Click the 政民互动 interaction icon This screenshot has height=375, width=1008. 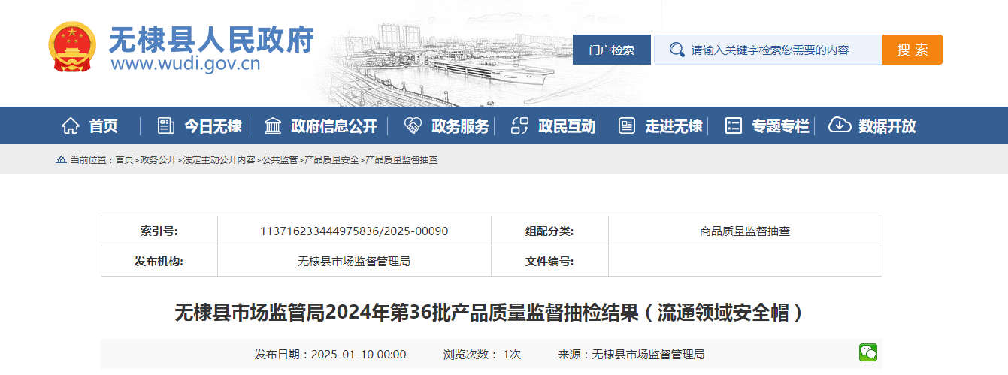coord(520,126)
